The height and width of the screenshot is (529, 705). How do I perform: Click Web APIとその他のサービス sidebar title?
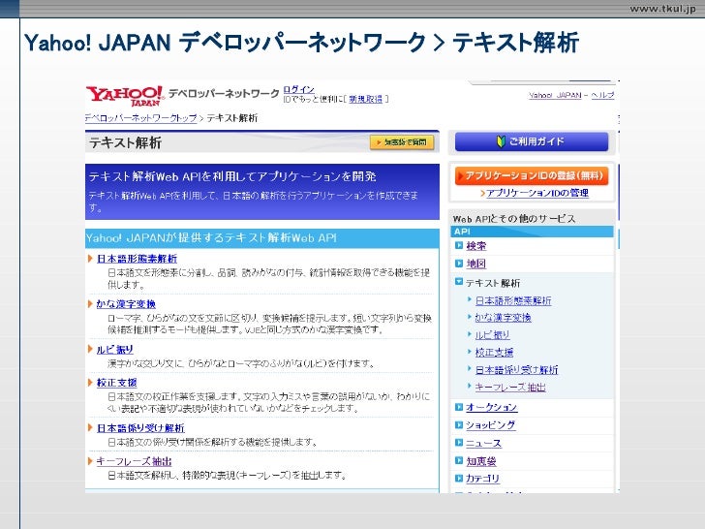[x=514, y=219]
